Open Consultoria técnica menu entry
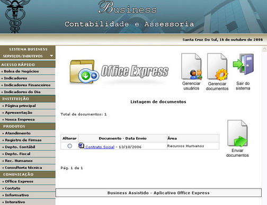Viewport: 267px width, 205px height. 28,167
